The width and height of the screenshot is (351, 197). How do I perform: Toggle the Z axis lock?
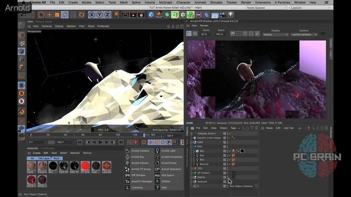coord(107,15)
